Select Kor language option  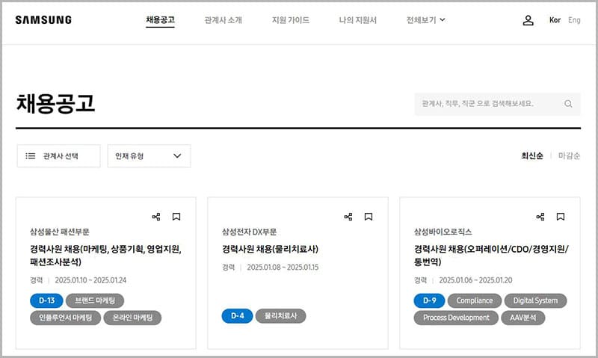click(555, 20)
